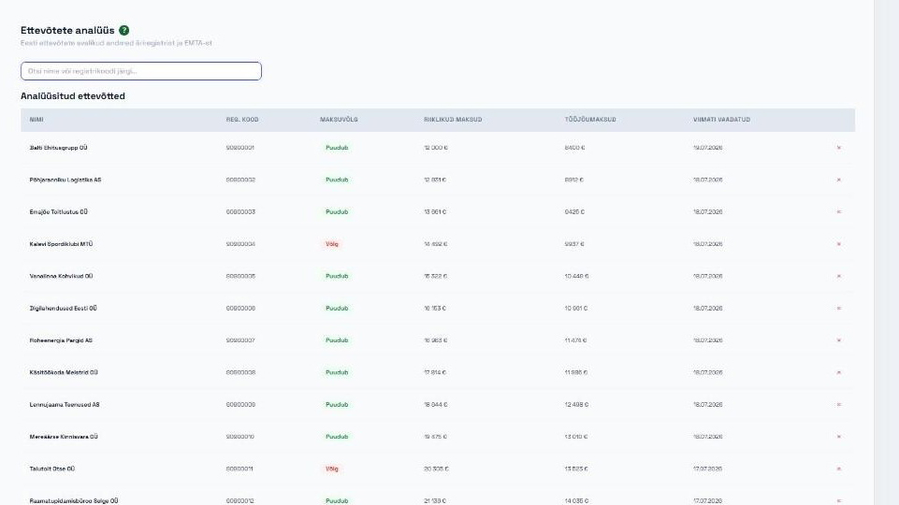Screen dimensions: 899x505
Task: Open the Põhjaranniku Logistika AS company row
Action: [438, 180]
